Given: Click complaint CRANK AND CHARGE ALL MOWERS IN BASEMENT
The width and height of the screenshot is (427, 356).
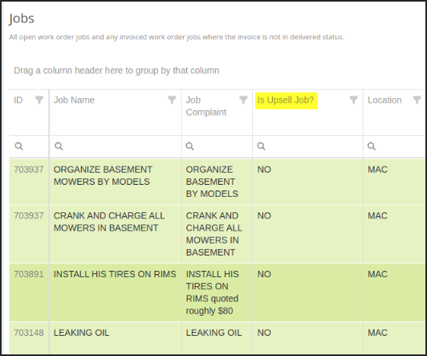Looking at the screenshot, I should click(214, 234).
